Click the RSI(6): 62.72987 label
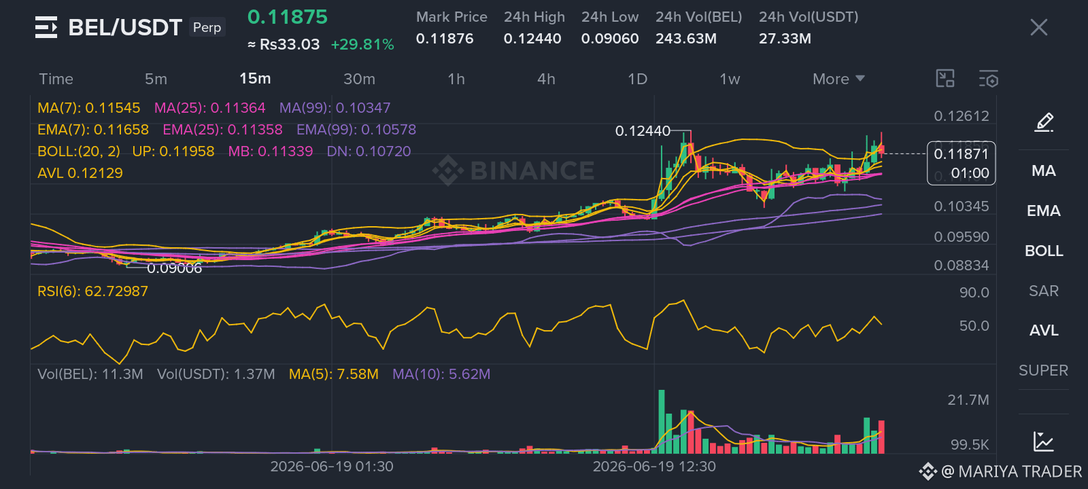The image size is (1088, 489). click(x=92, y=291)
